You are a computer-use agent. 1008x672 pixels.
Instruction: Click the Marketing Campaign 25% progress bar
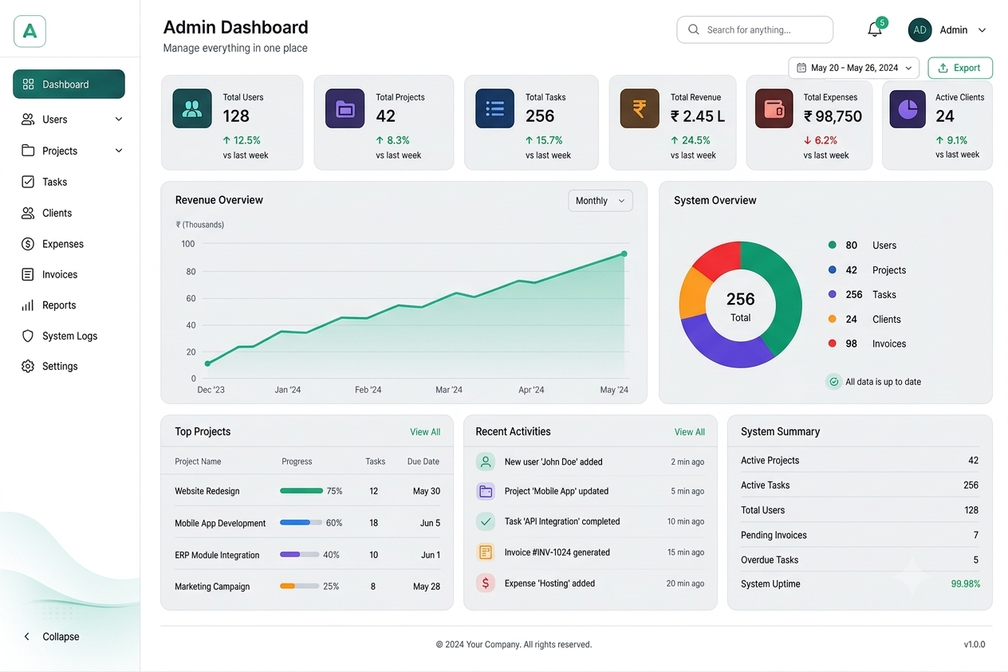[x=300, y=586]
